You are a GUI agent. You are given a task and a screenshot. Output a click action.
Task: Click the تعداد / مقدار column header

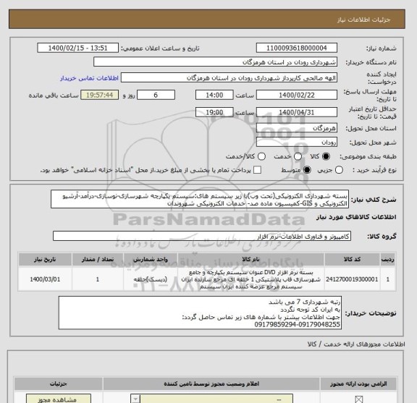tap(98, 259)
